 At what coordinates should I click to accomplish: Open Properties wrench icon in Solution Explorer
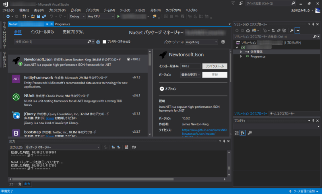291,31
